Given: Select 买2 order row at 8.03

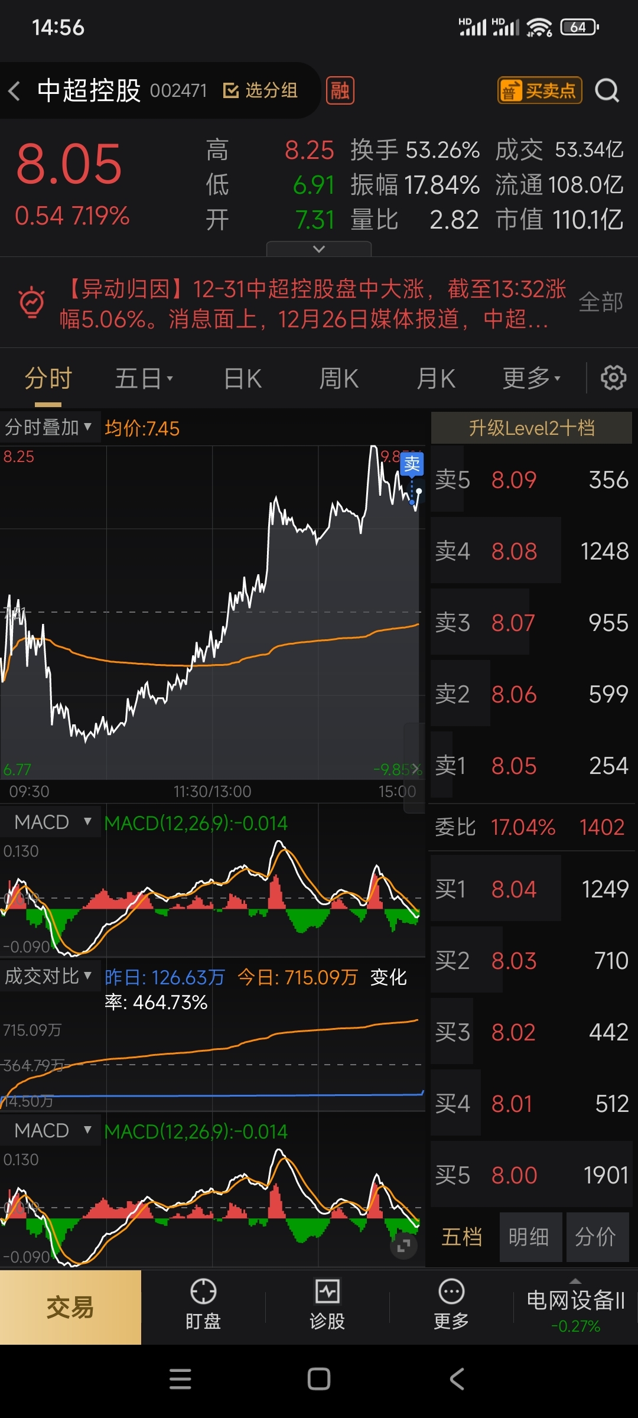Looking at the screenshot, I should pos(532,961).
